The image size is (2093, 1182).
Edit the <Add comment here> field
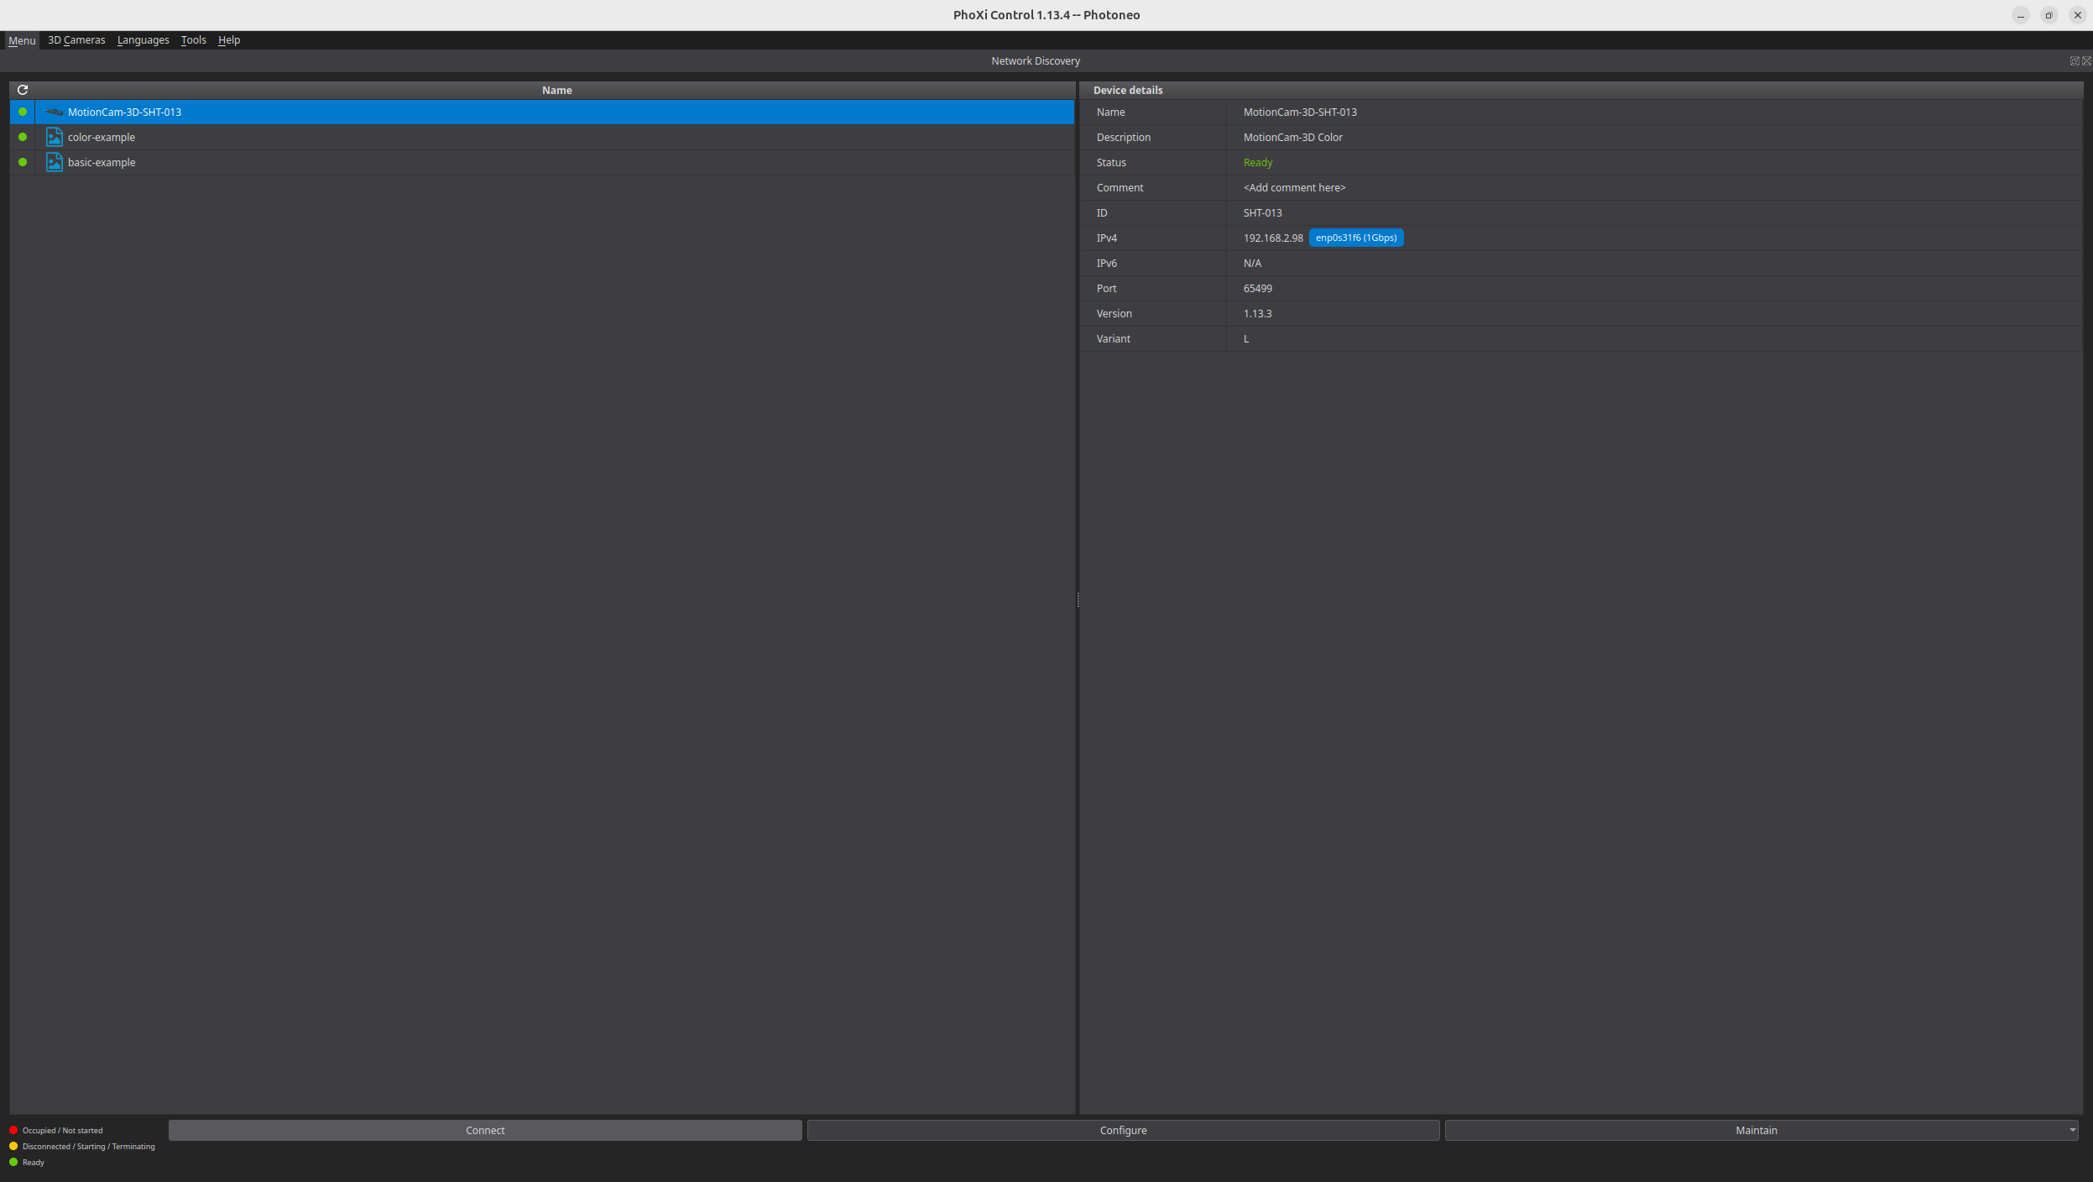coord(1294,187)
